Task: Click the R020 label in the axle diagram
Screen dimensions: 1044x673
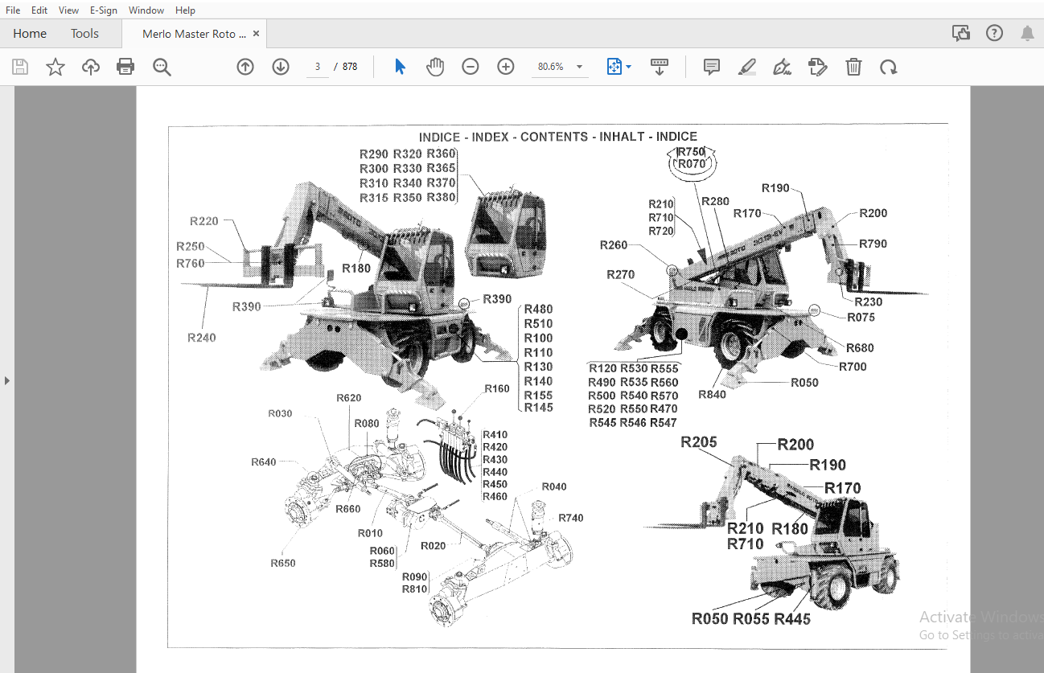Action: (x=433, y=546)
